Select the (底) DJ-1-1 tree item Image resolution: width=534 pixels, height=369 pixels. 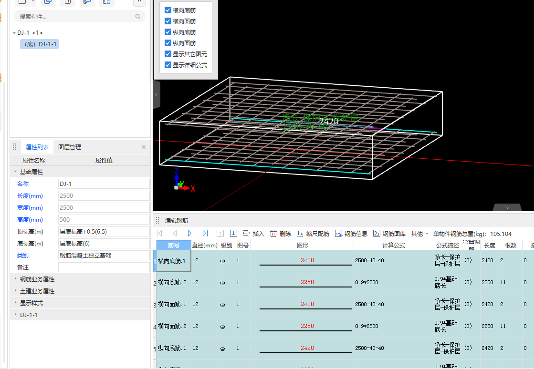[x=39, y=44]
